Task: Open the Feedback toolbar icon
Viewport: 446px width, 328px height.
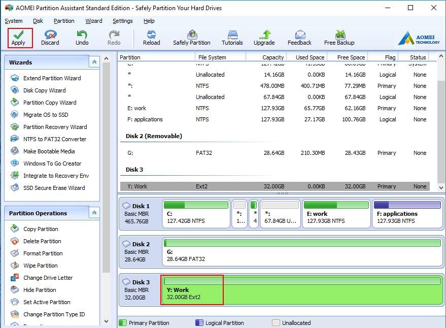Action: (299, 38)
